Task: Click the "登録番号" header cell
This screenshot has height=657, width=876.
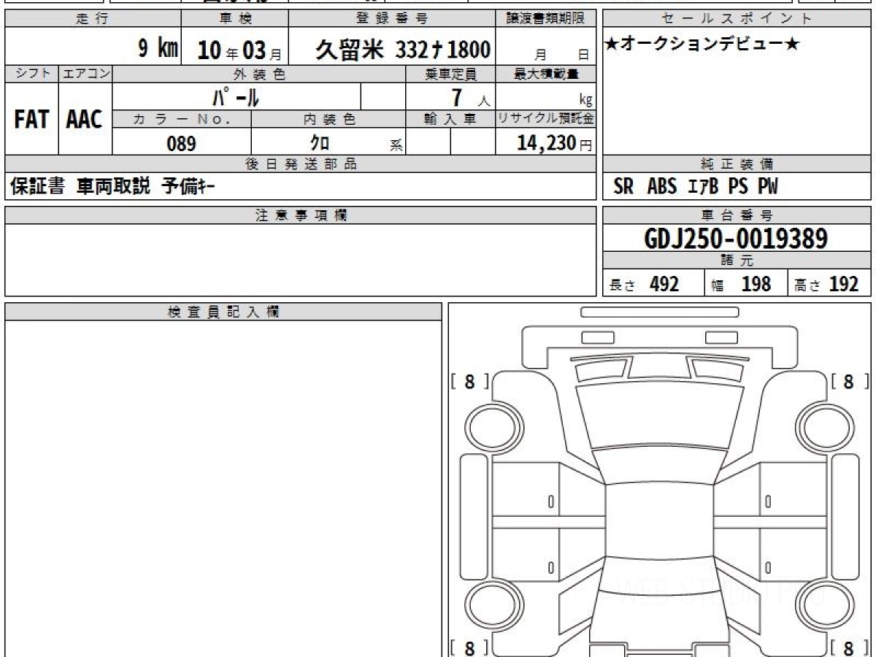Action: (392, 19)
